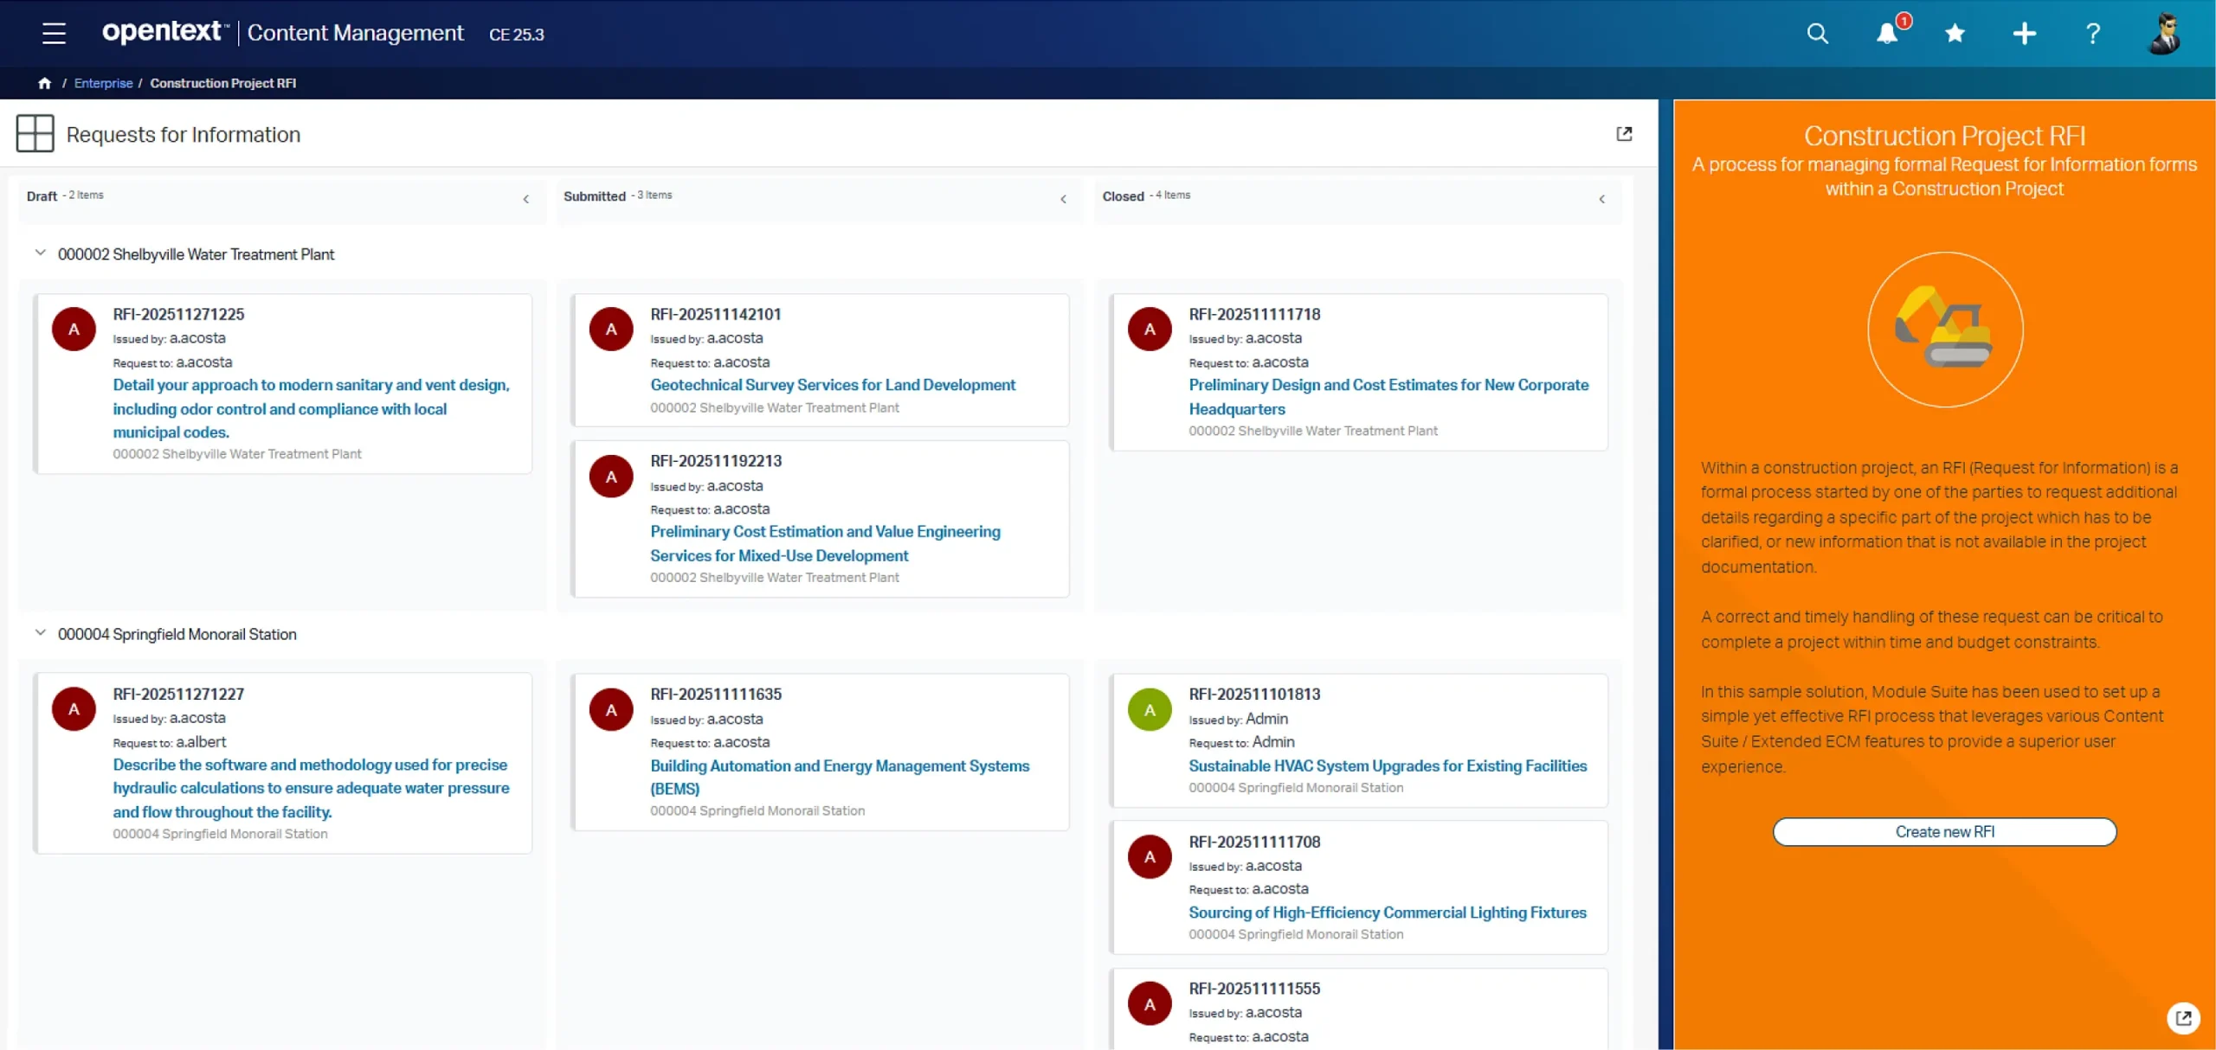Viewport: 2216px width, 1050px height.
Task: Click the Create new RFI button
Action: pyautogui.click(x=1944, y=831)
